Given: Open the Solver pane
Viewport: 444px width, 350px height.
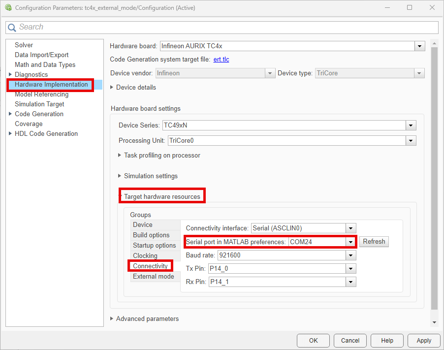Looking at the screenshot, I should click(24, 45).
